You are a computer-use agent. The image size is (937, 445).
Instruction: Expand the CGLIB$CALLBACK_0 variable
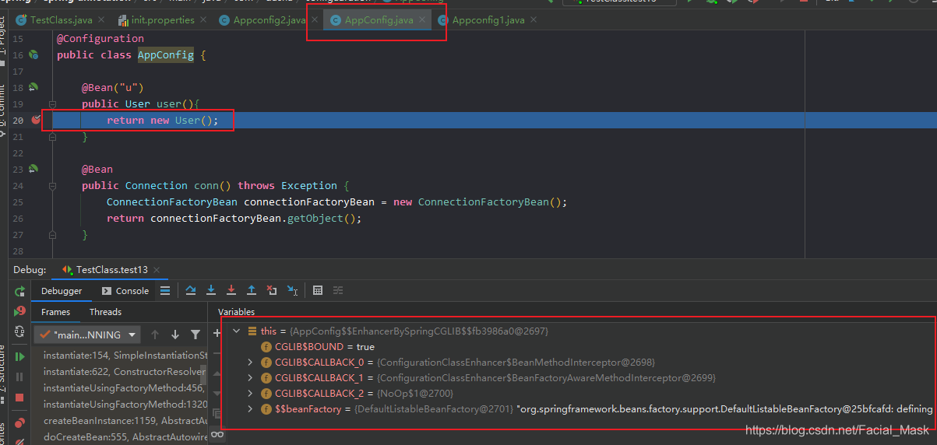250,363
